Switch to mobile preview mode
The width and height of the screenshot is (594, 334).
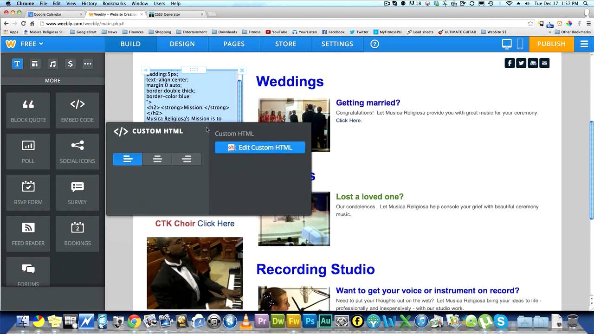(520, 44)
